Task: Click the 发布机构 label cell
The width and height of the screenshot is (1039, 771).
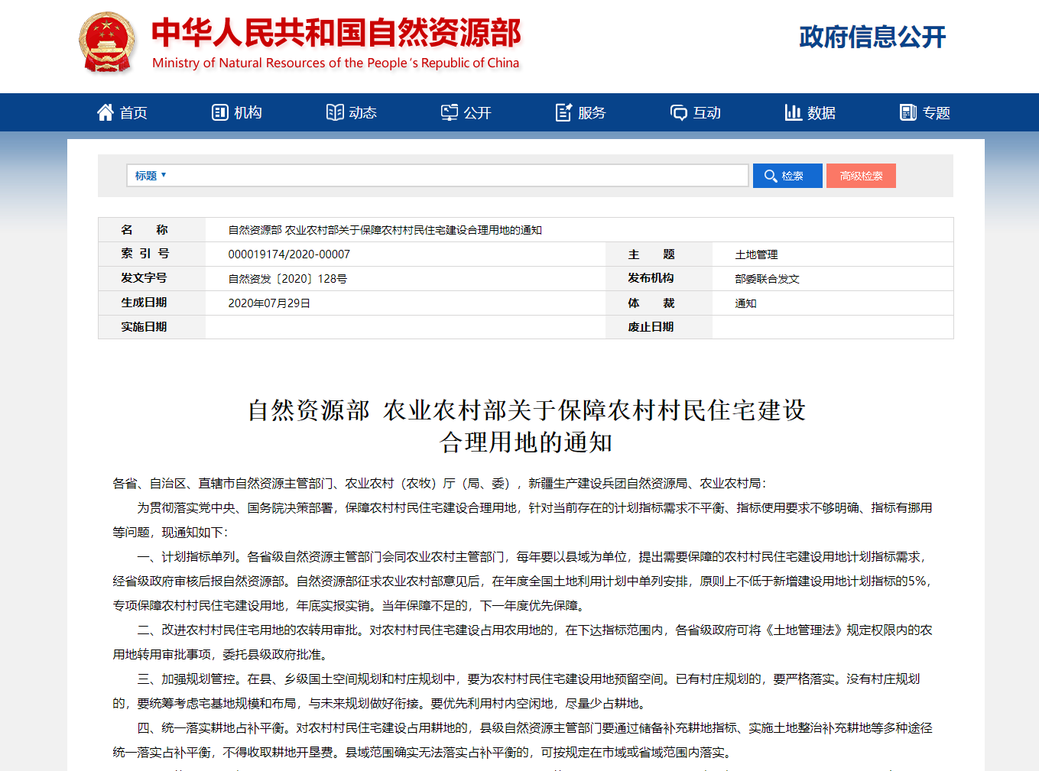Action: click(x=658, y=278)
